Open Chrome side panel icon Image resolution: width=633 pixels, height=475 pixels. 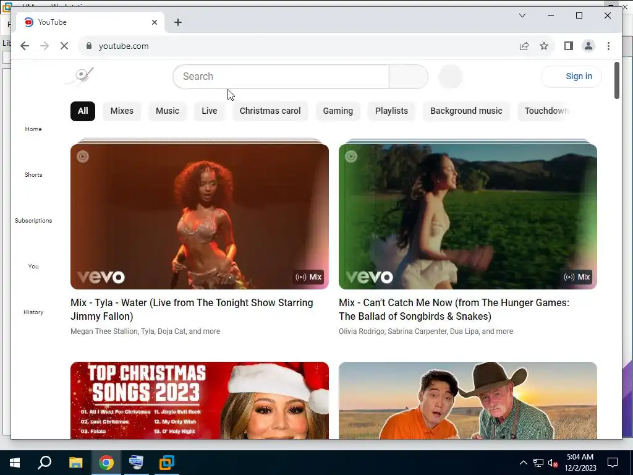[x=569, y=46]
